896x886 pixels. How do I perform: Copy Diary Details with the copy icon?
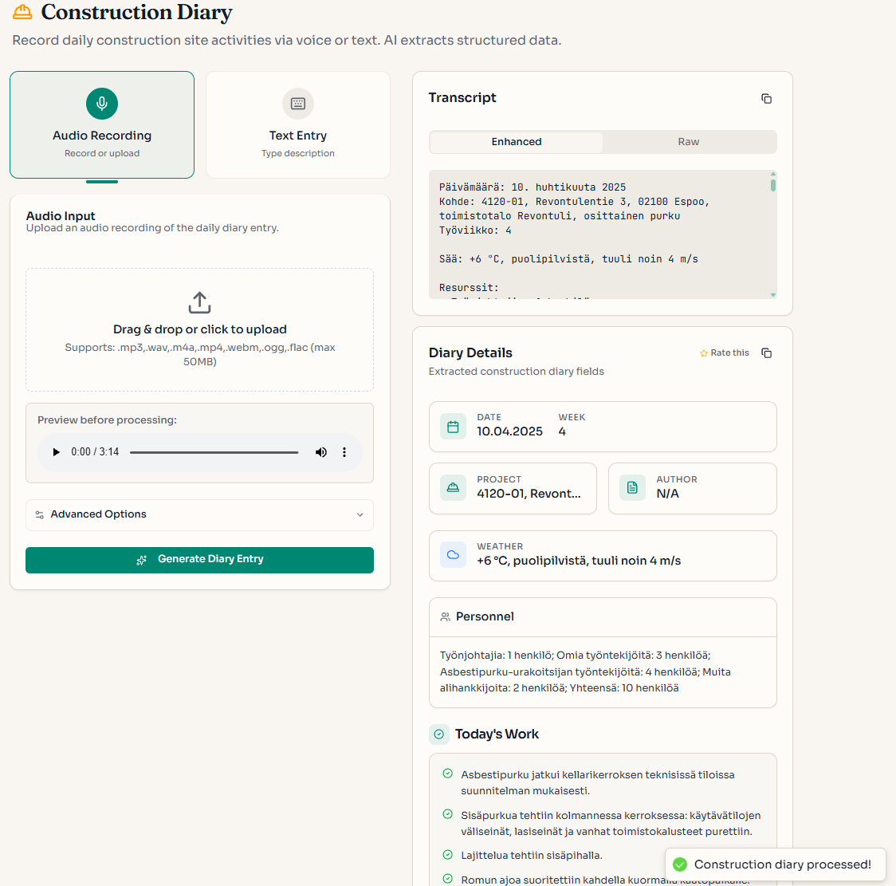tap(766, 353)
